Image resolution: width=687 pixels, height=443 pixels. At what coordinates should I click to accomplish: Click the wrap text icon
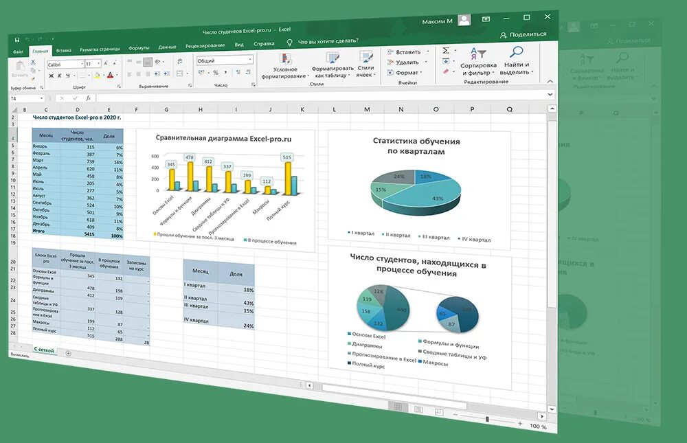click(180, 62)
